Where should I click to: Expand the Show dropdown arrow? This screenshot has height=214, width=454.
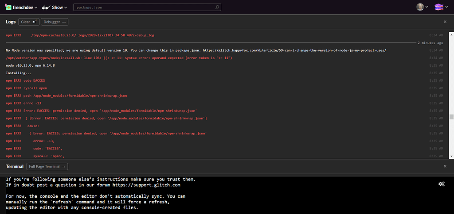point(66,8)
